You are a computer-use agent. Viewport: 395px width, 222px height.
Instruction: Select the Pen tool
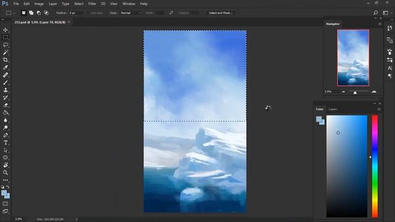(x=6, y=135)
